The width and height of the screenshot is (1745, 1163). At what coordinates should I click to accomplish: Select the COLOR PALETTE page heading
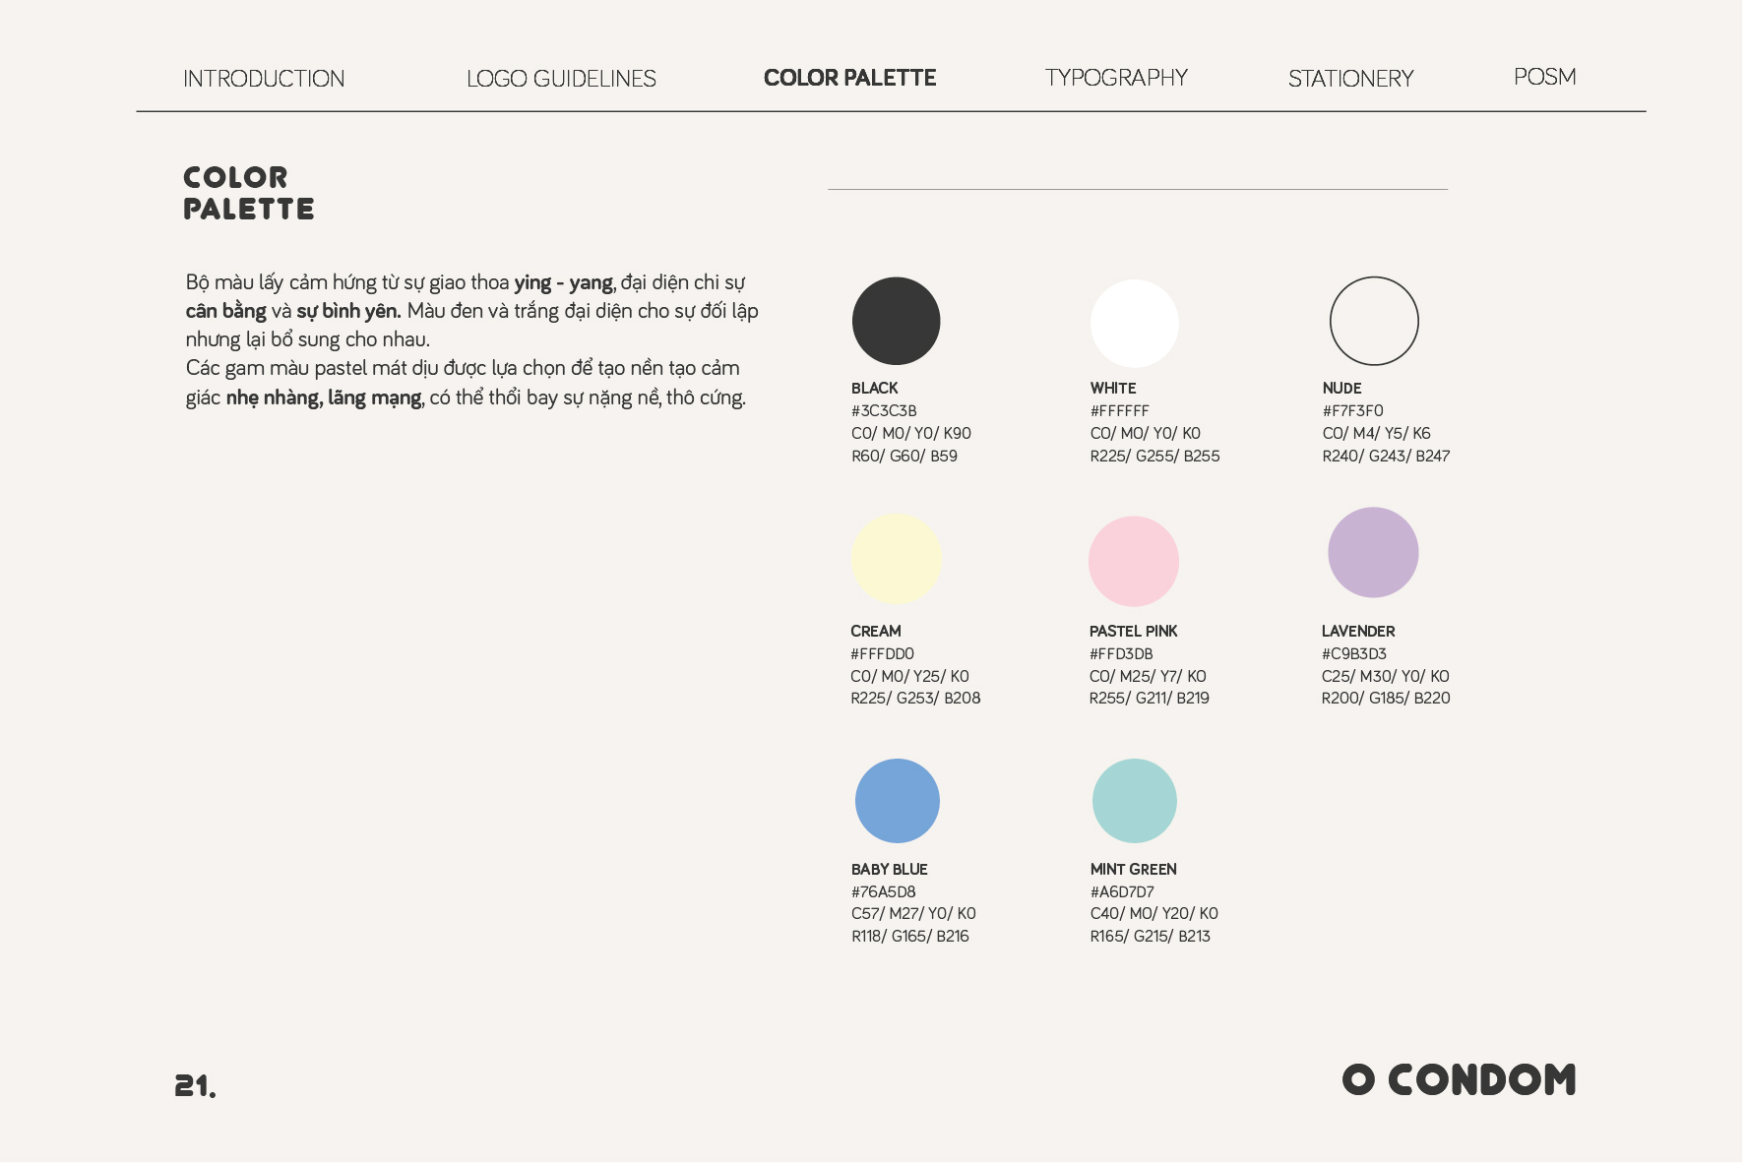tap(248, 193)
